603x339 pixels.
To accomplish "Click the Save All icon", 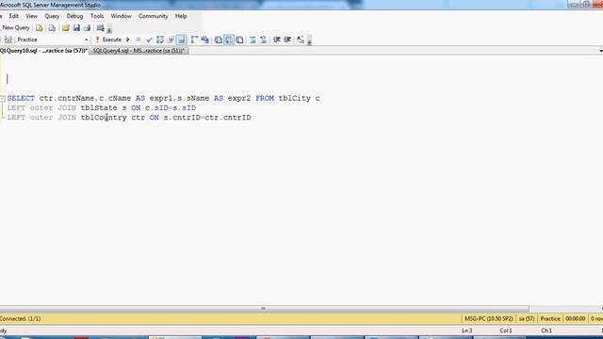I will (x=87, y=28).
